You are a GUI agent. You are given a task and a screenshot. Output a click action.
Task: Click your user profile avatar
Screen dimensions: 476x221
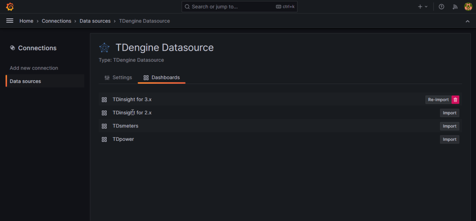coord(468,7)
